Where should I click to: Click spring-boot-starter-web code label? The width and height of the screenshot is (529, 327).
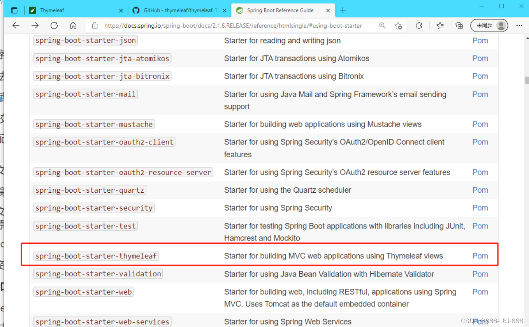click(84, 292)
